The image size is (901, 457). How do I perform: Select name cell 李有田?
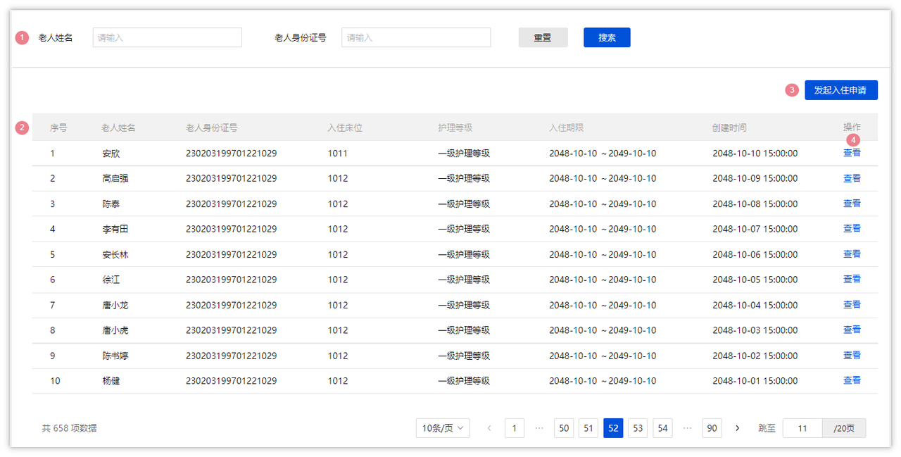point(115,230)
